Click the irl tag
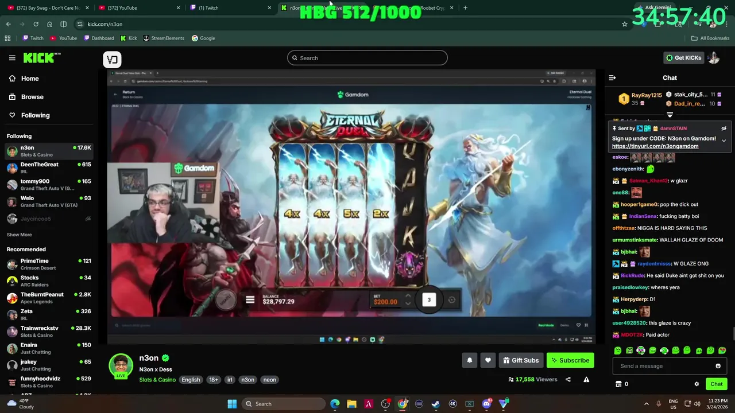 pyautogui.click(x=230, y=380)
